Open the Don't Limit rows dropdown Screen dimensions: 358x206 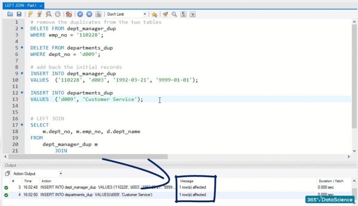[145, 14]
